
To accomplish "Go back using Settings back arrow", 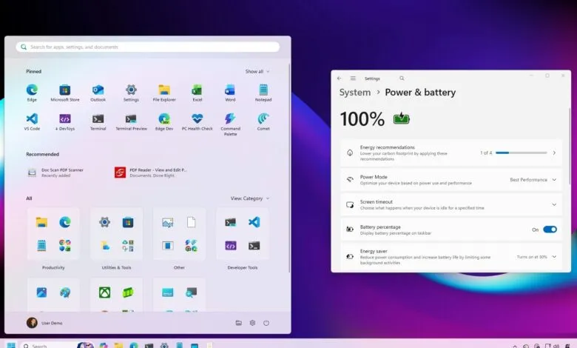I will 340,78.
